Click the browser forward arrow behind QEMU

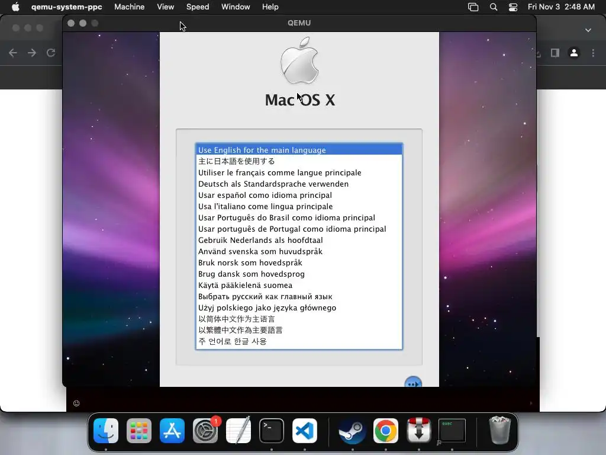(32, 53)
